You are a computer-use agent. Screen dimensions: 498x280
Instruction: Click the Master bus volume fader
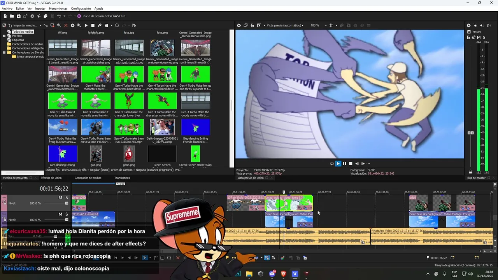pos(470,133)
